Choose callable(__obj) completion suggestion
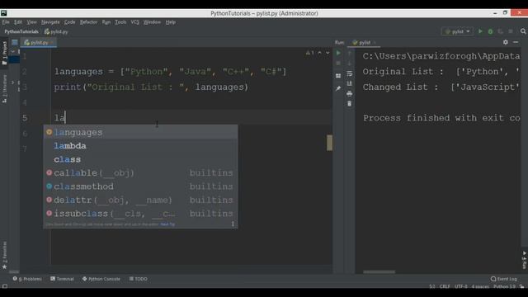528x297 pixels. (x=140, y=172)
